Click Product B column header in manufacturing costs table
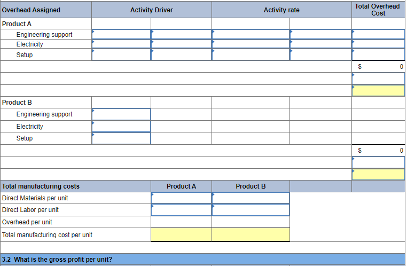The image size is (407, 266). tap(251, 186)
